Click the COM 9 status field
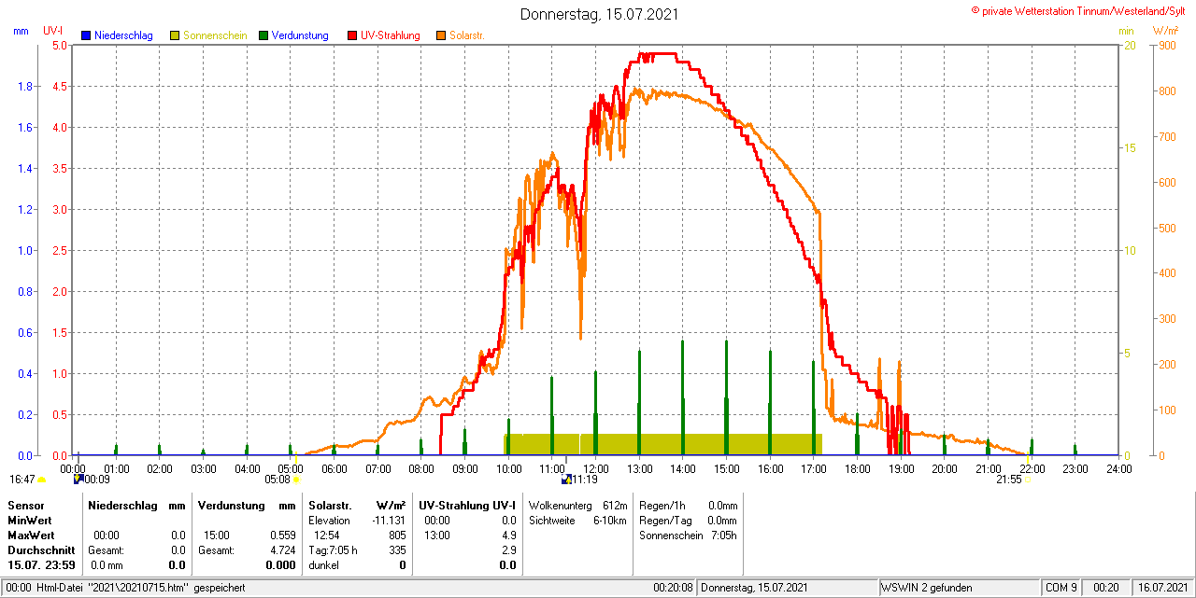The height and width of the screenshot is (598, 1196). 1061,588
